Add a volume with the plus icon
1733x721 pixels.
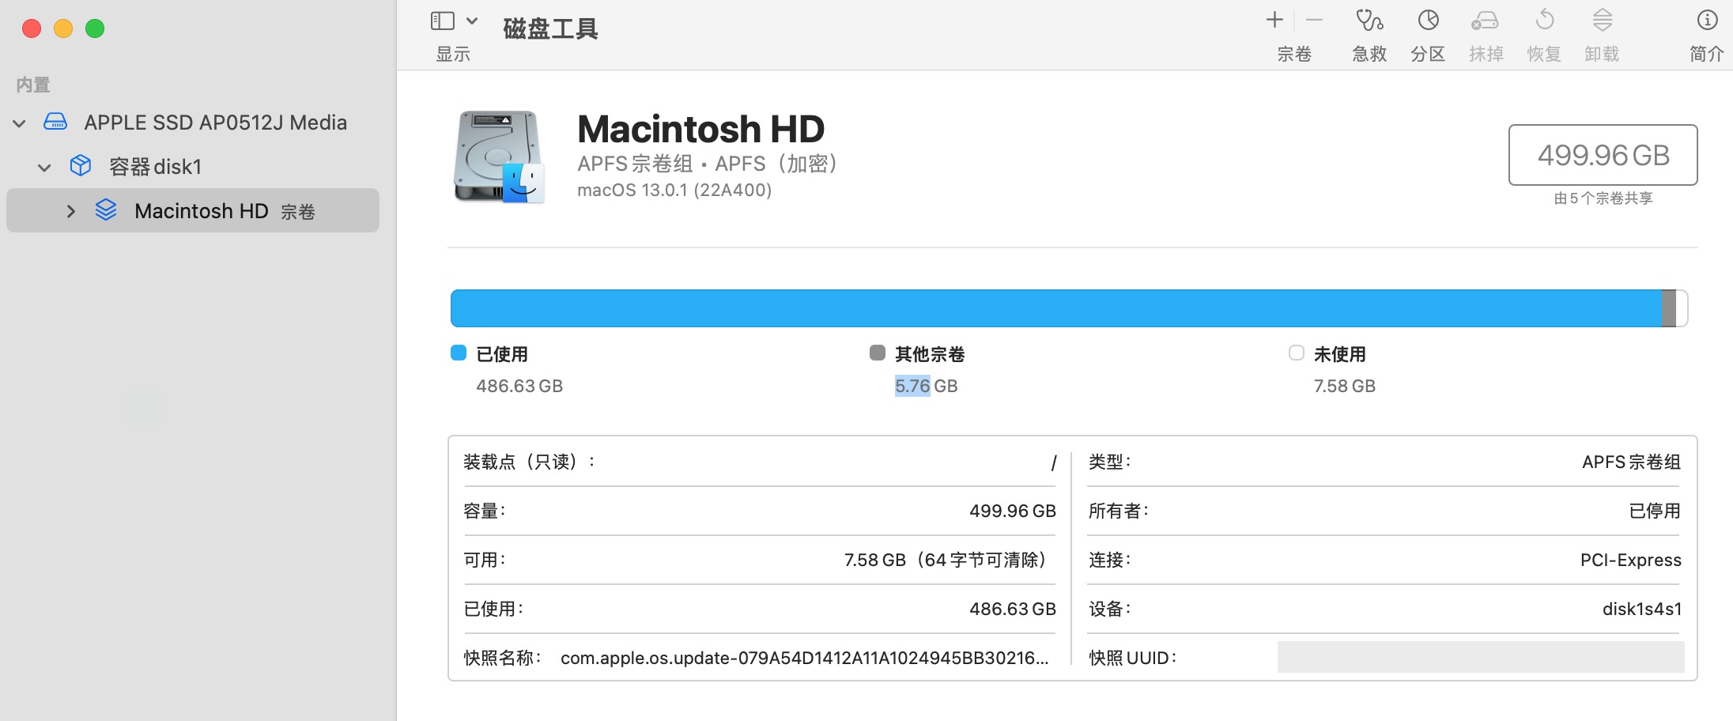[x=1274, y=21]
